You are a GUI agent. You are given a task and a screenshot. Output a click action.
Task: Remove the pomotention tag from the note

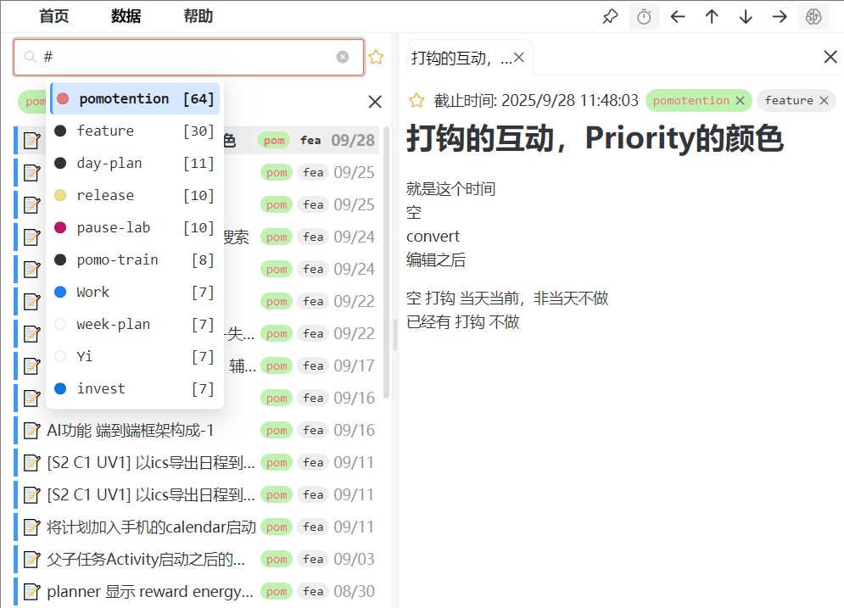click(740, 101)
